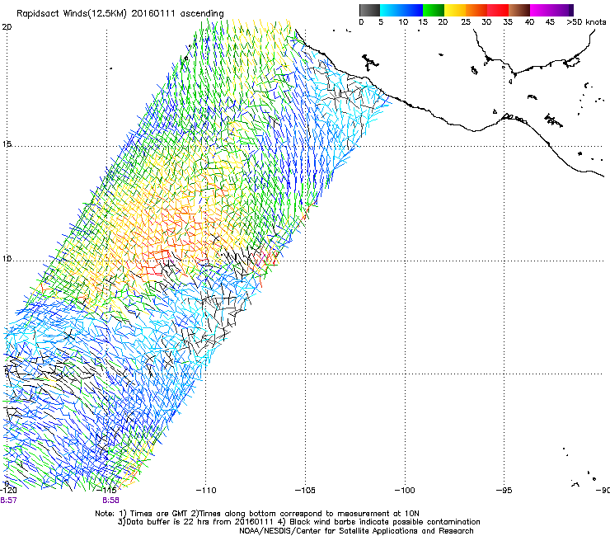The height and width of the screenshot is (536, 610).
Task: Click the '25' legend scale label
Action: tap(466, 22)
